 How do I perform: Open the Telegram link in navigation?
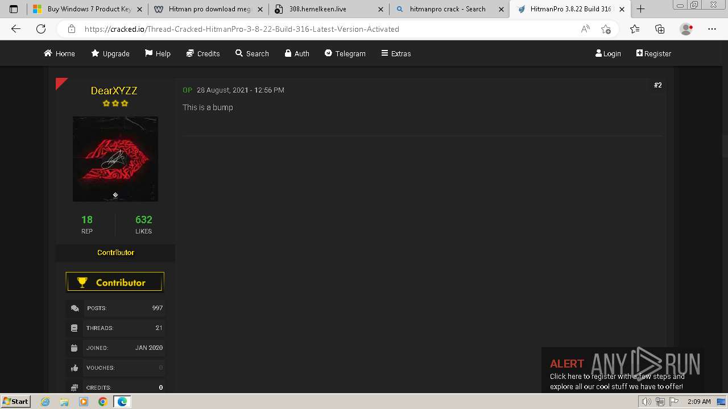click(345, 53)
